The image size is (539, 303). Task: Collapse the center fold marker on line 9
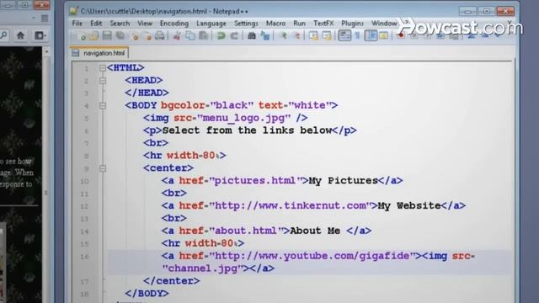click(103, 168)
